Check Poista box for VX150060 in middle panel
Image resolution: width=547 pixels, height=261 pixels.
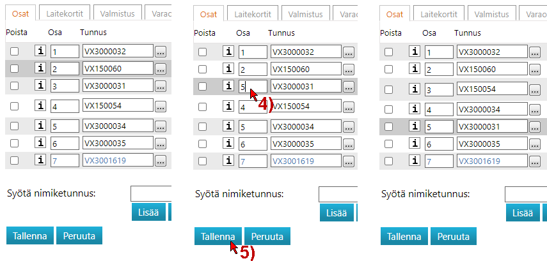pyautogui.click(x=202, y=70)
